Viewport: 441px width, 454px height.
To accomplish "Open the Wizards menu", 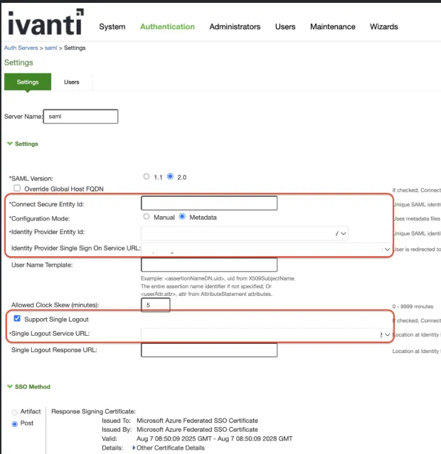I will (383, 26).
